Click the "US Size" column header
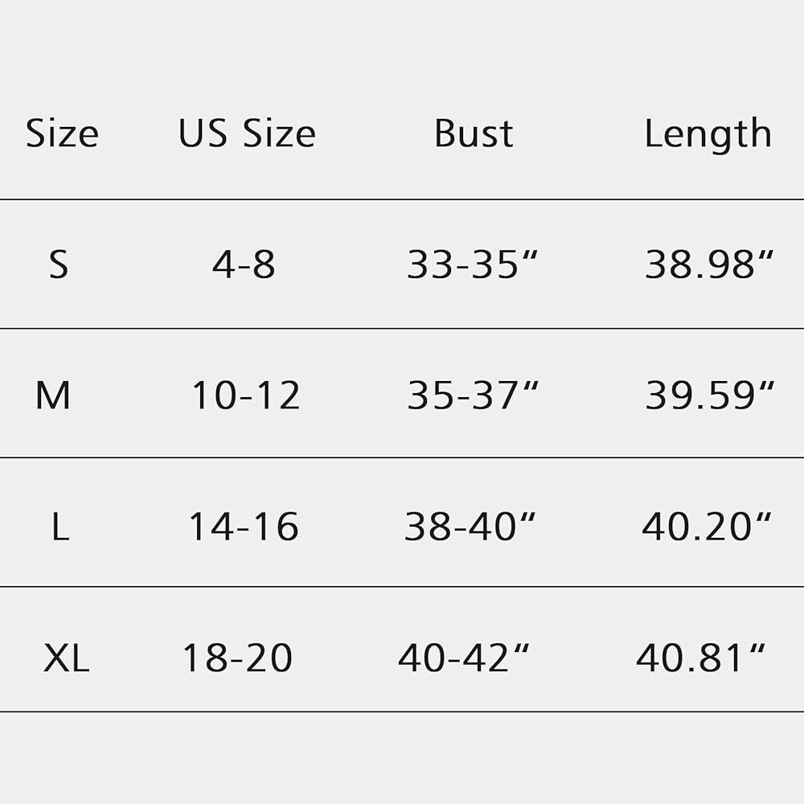This screenshot has width=804, height=804. click(x=247, y=133)
